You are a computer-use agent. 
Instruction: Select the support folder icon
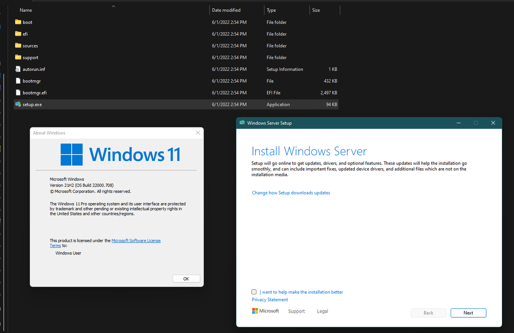point(18,57)
